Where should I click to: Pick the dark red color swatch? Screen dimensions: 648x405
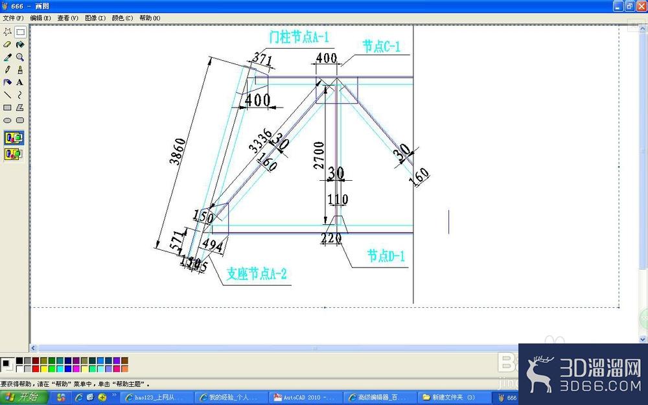click(36, 361)
